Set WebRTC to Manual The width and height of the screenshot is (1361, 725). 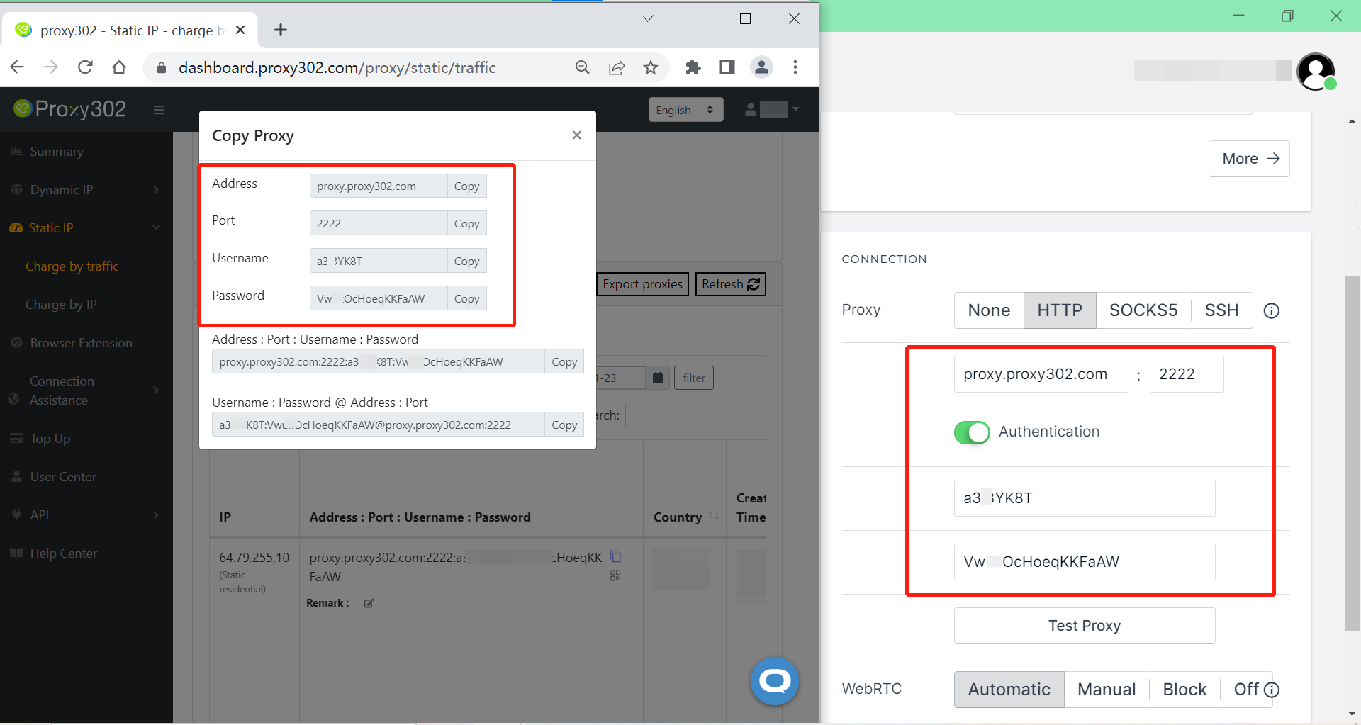click(x=1107, y=690)
